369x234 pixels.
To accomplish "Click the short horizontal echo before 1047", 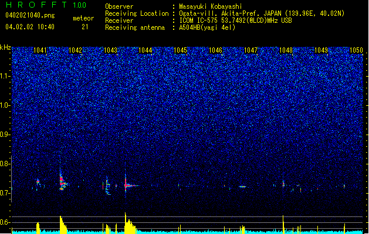I will coord(243,187).
